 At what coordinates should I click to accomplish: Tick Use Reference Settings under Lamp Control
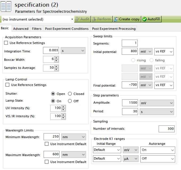[x=7, y=85]
